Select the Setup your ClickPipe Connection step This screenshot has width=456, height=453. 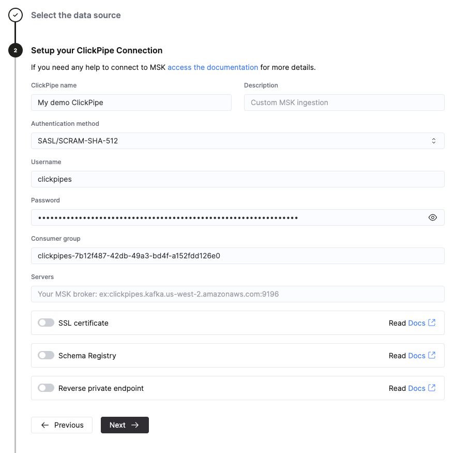tap(96, 50)
